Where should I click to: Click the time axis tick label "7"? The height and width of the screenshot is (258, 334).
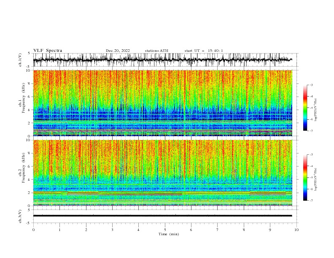[218, 230]
